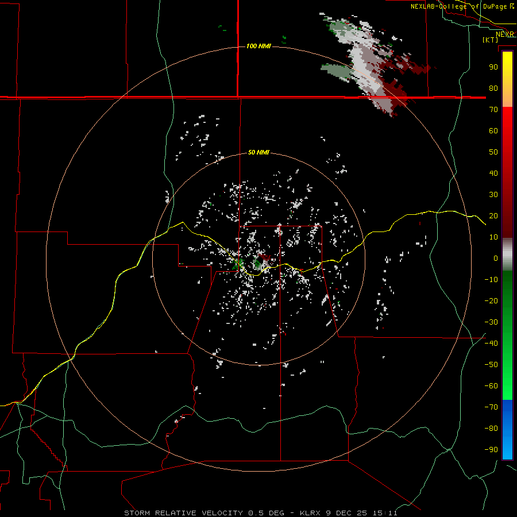The width and height of the screenshot is (517, 517).
Task: Click the NEXLAB-College of DuPage watermark text
Action: (x=462, y=6)
